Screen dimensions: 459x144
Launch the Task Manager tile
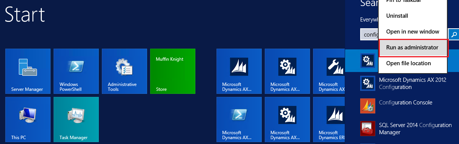coord(76,119)
